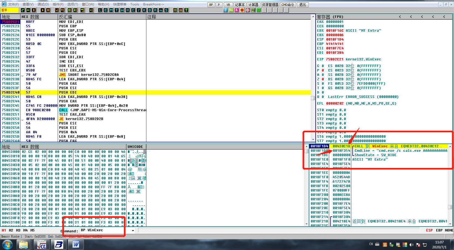This screenshot has height=250, width=454.
Task: Click the Go to address icon
Action: (x=91, y=10)
